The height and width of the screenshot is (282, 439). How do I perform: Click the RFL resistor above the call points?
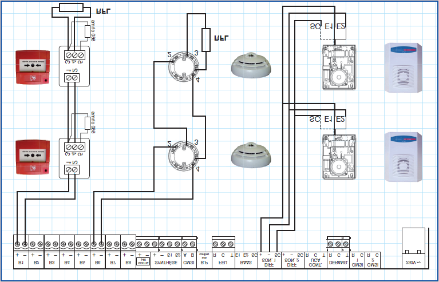72,7
